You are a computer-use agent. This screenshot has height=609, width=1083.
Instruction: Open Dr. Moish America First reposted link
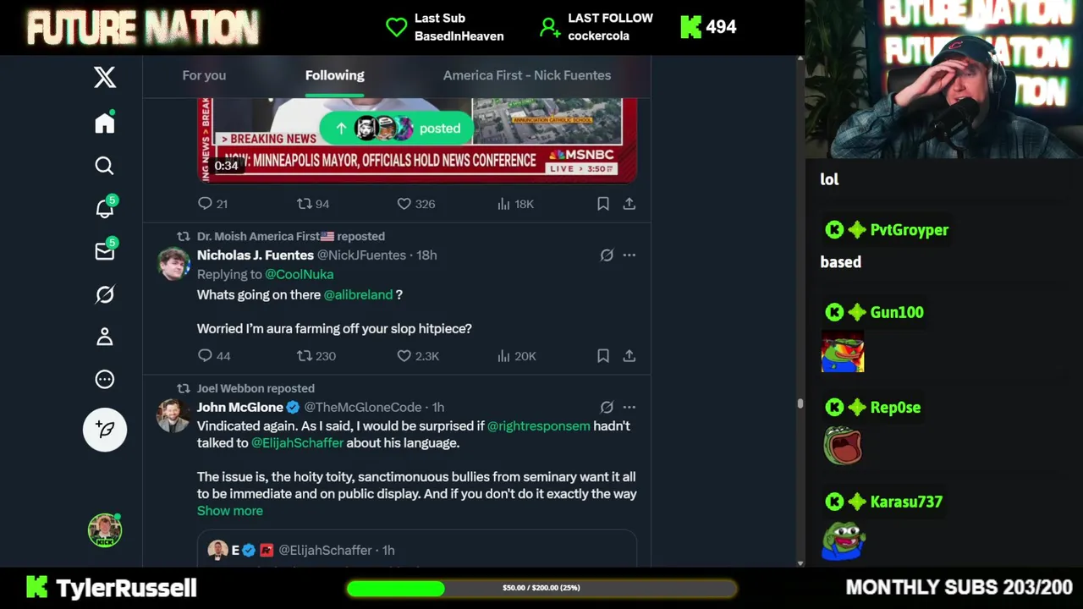[291, 236]
